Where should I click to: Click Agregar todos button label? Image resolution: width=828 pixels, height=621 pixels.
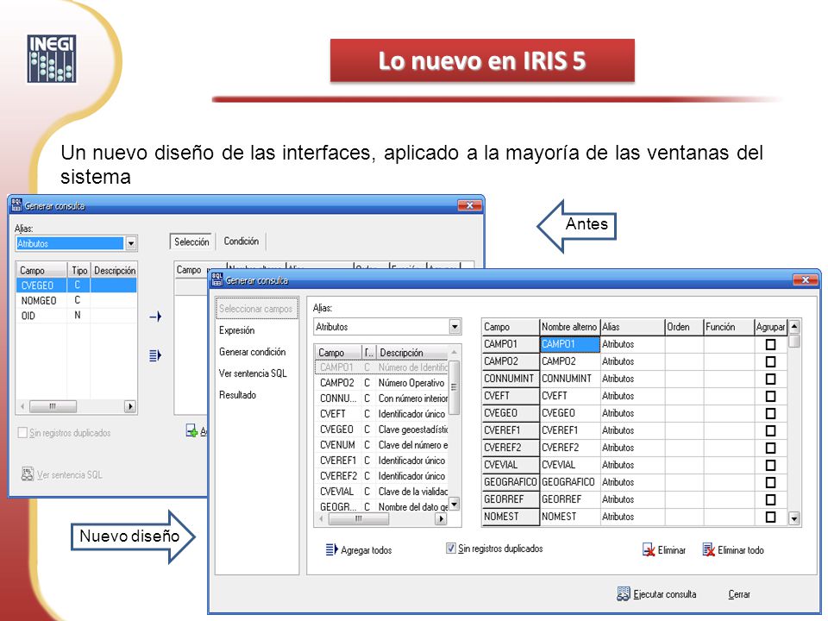(x=367, y=550)
